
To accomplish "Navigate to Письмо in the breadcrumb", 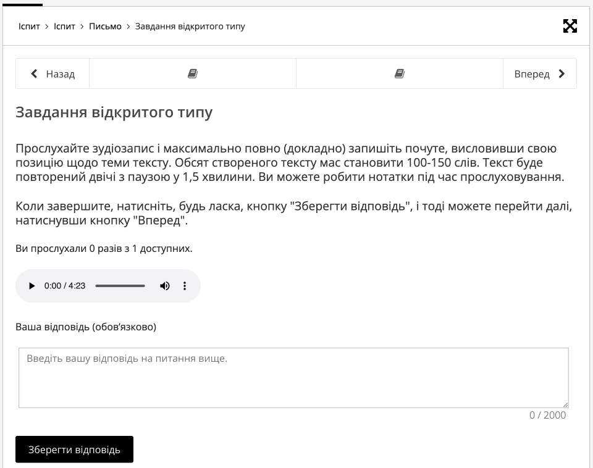I will tap(105, 27).
